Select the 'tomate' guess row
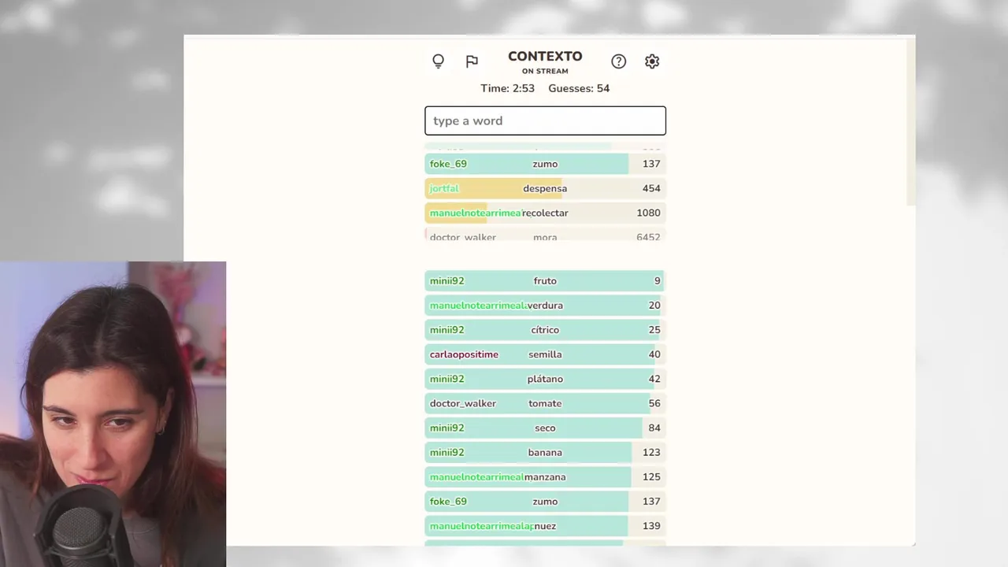 (545, 403)
